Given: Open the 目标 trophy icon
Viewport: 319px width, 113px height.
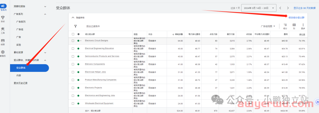Looking at the screenshot, I should pyautogui.click(x=3, y=17).
